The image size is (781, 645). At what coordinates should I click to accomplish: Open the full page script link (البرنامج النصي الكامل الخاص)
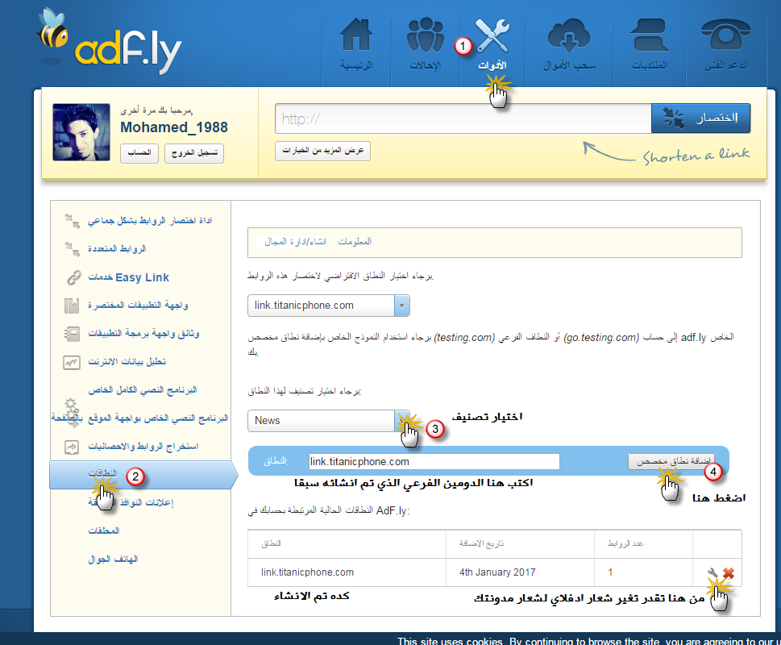143,390
